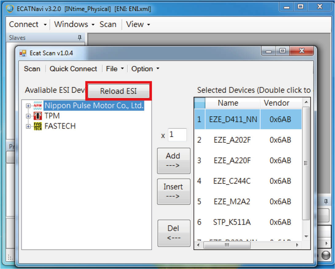Screen dimensions: 335x269
Task: Click the Ecat Scan window title icon
Action: 23,53
